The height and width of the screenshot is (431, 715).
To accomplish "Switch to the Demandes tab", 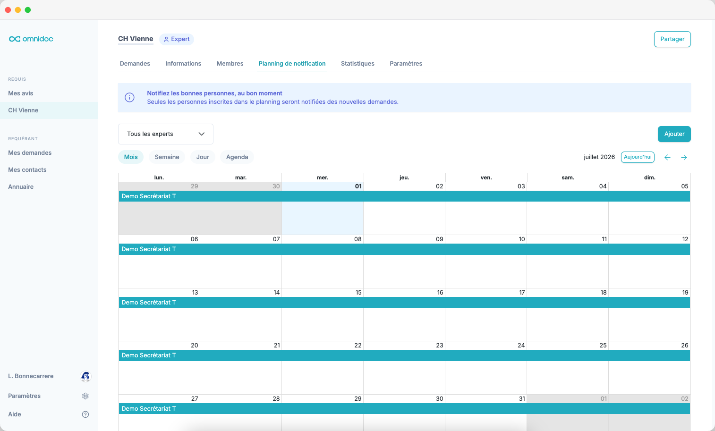I will click(135, 64).
